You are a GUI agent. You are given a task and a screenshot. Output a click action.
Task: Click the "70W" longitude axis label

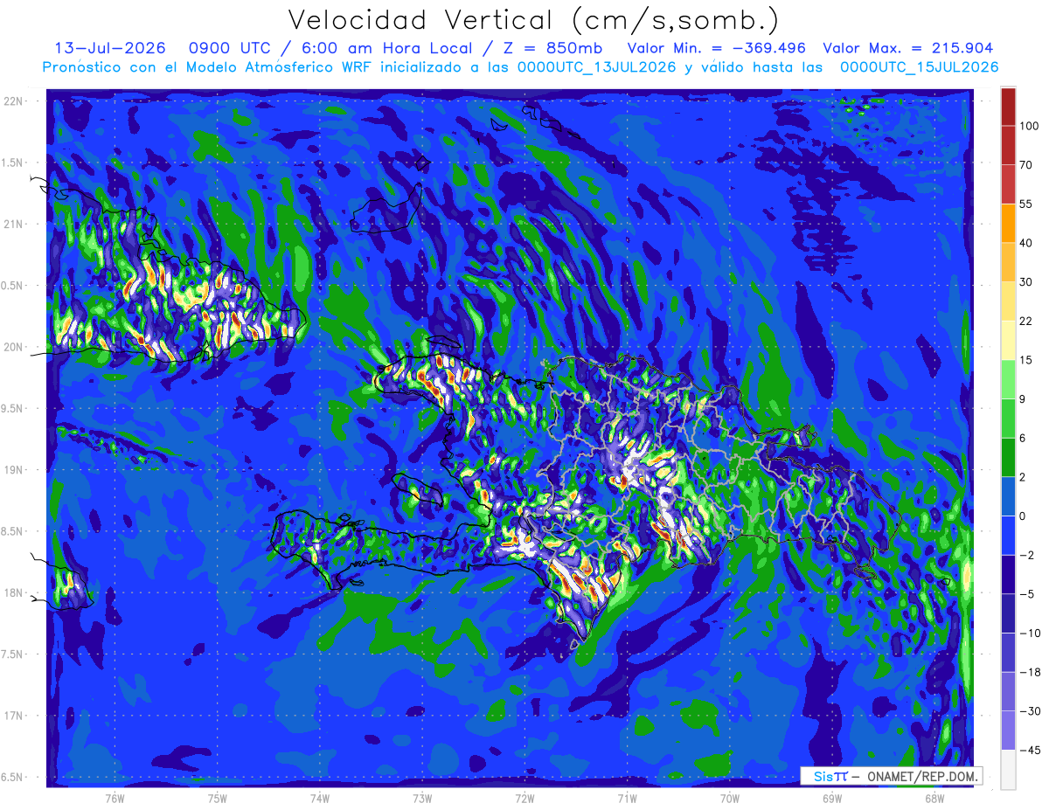pos(730,798)
